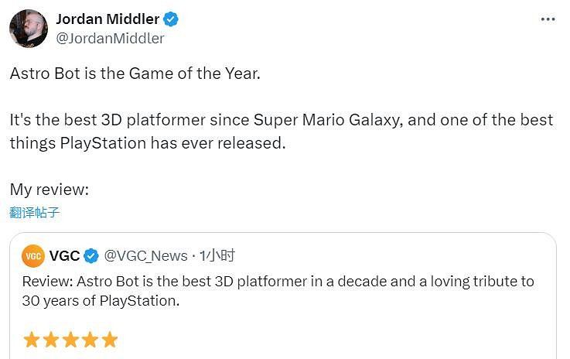570x359 pixels.
Task: Click the orange VGC avatar logo
Action: (x=33, y=256)
